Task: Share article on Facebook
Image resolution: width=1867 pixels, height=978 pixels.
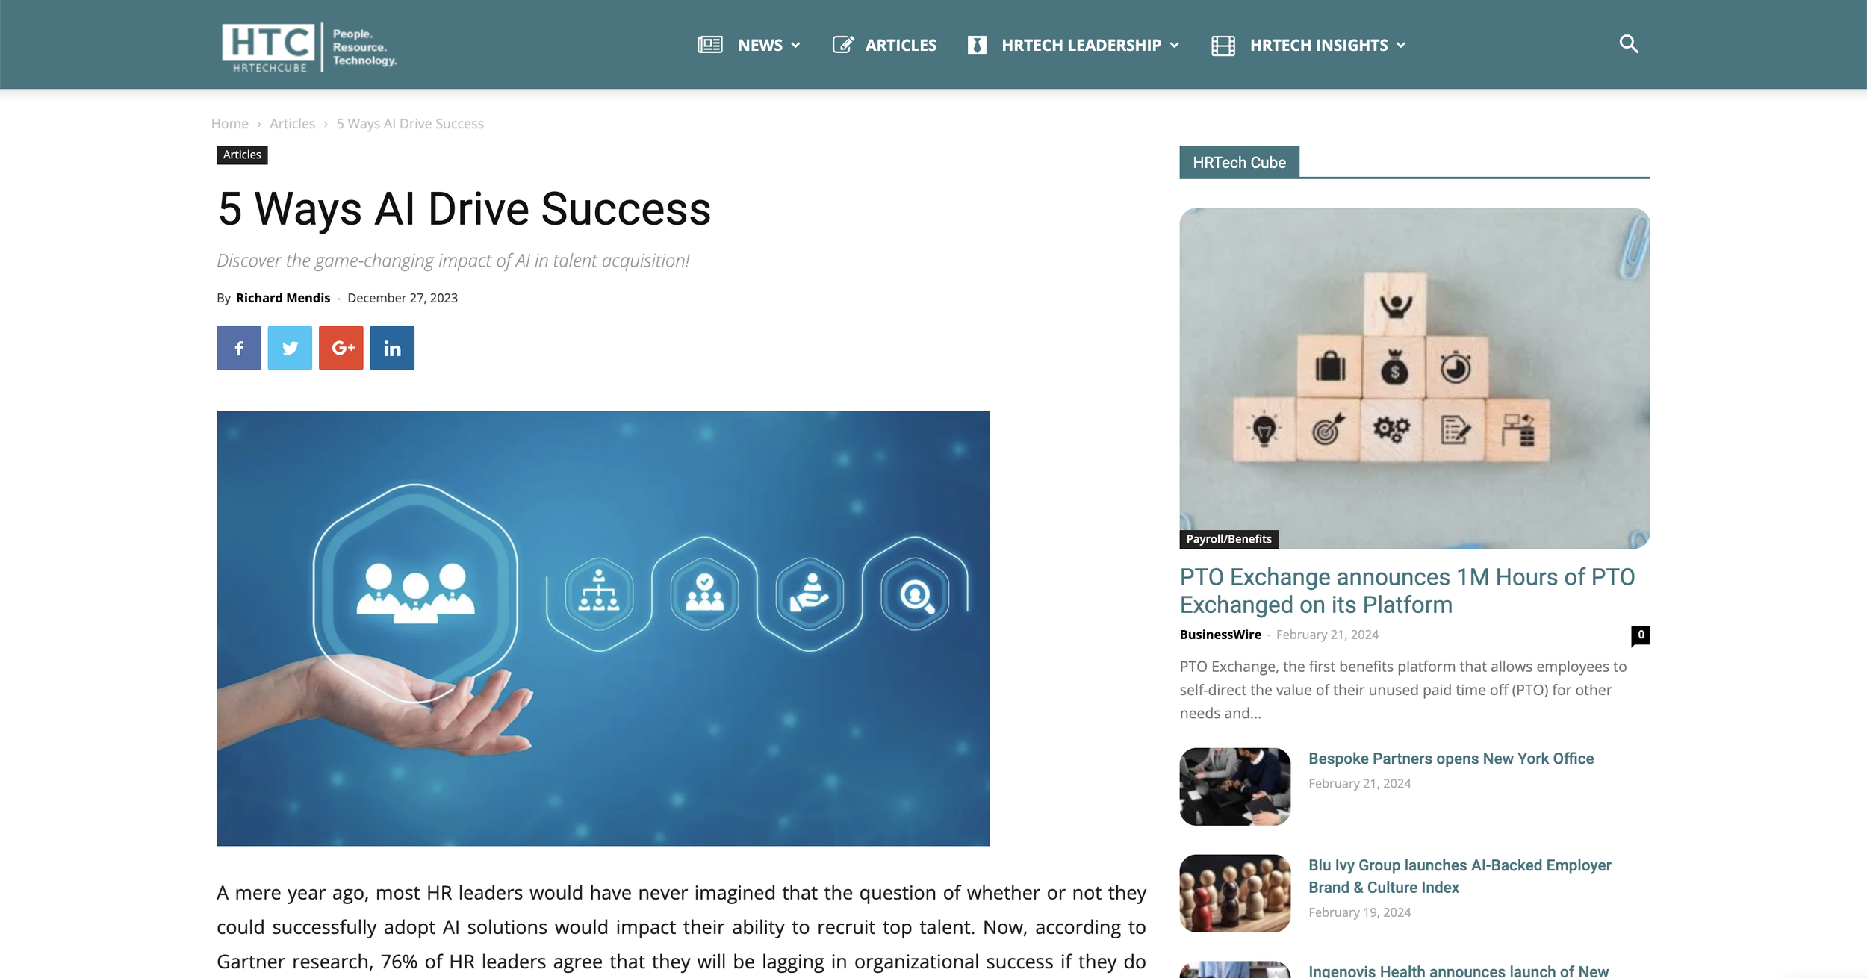Action: point(238,348)
